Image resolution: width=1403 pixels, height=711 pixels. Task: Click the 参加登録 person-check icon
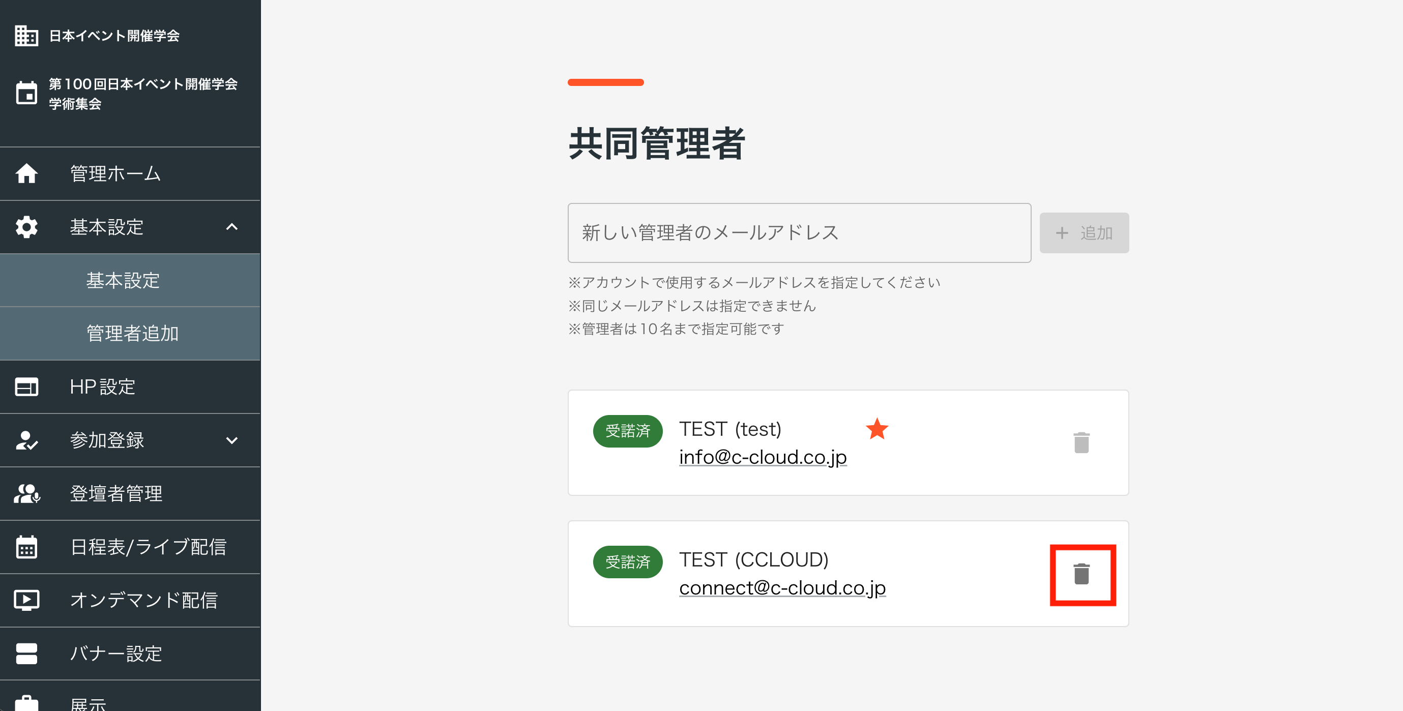tap(26, 440)
